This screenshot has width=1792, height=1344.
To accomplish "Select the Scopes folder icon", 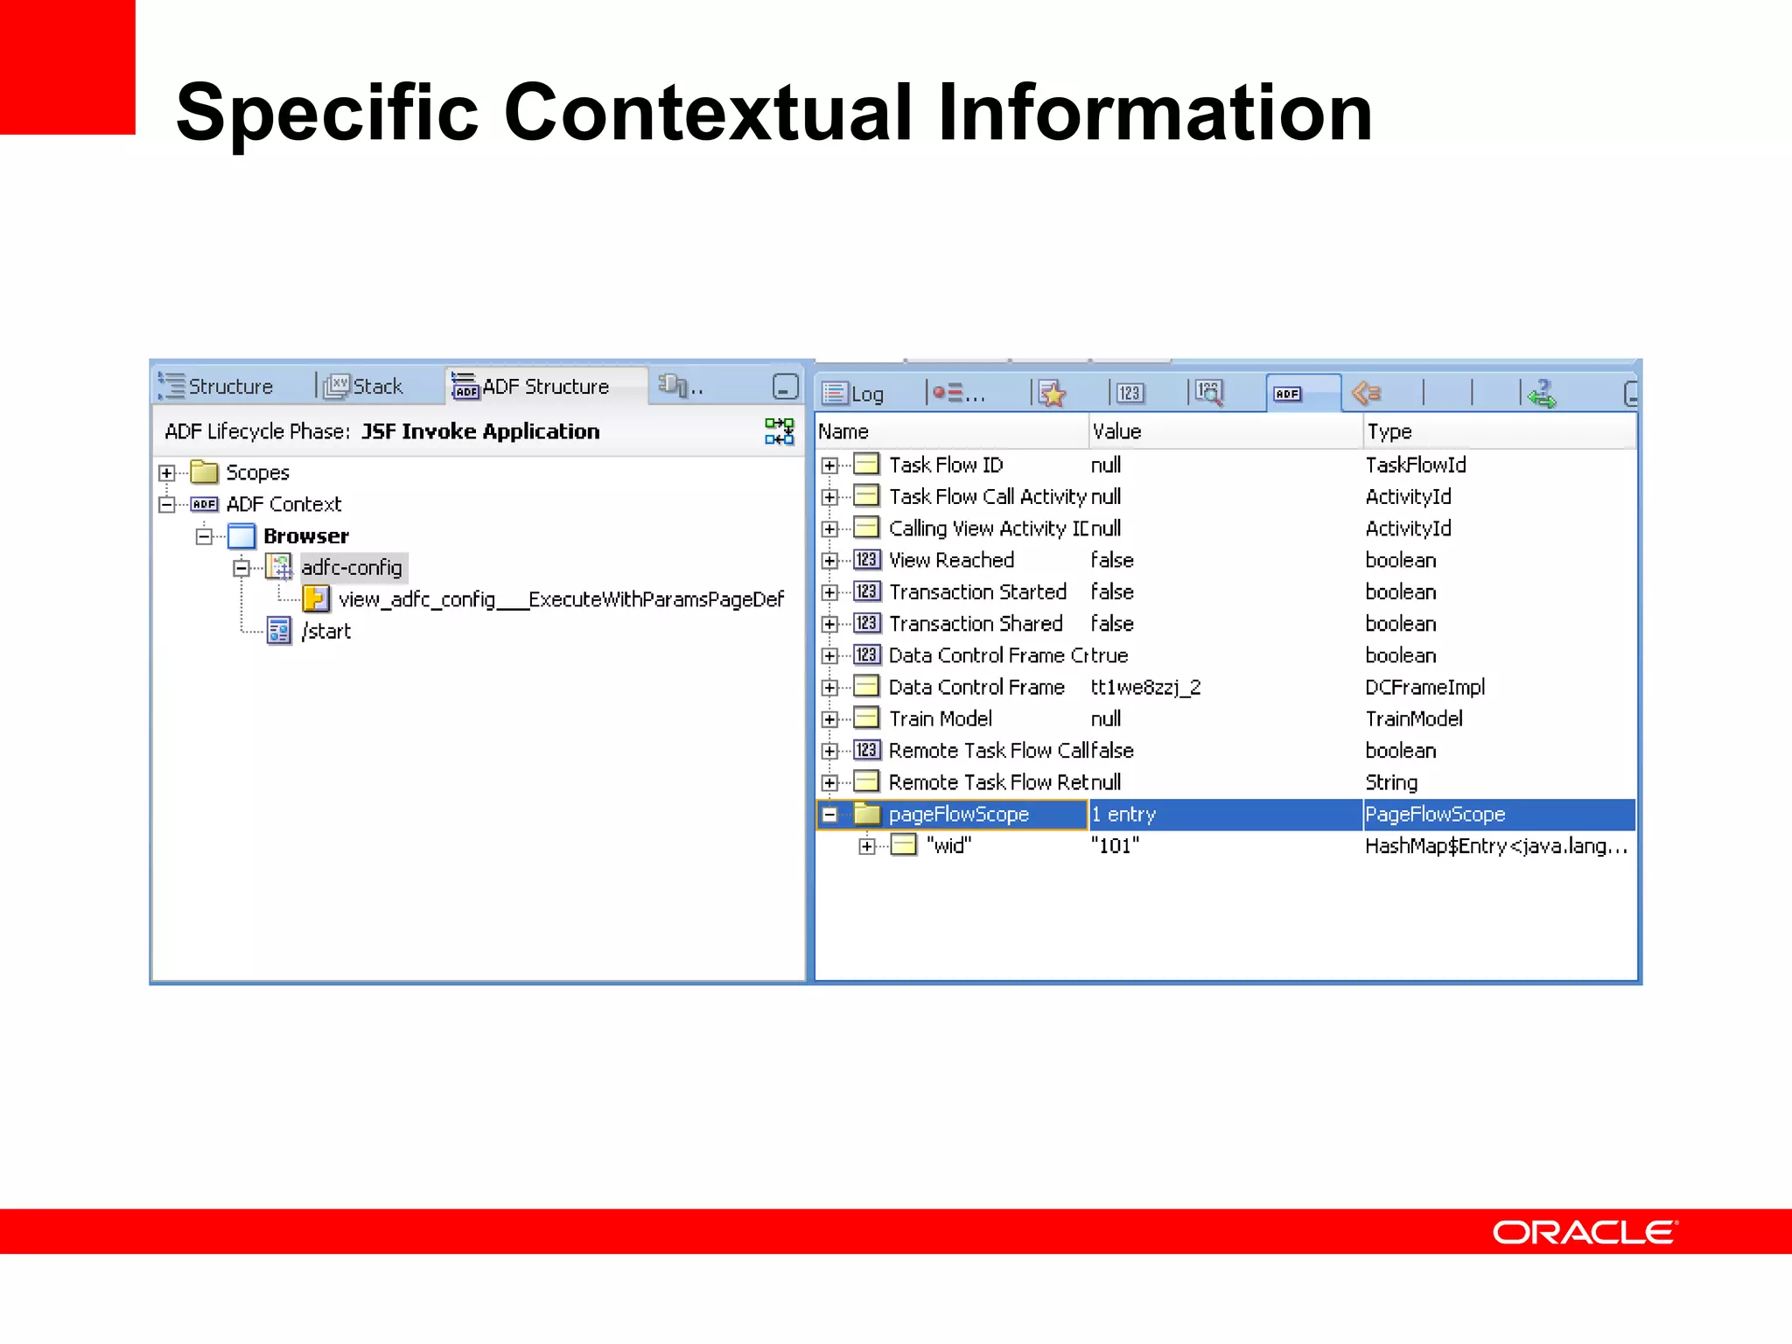I will coord(204,472).
